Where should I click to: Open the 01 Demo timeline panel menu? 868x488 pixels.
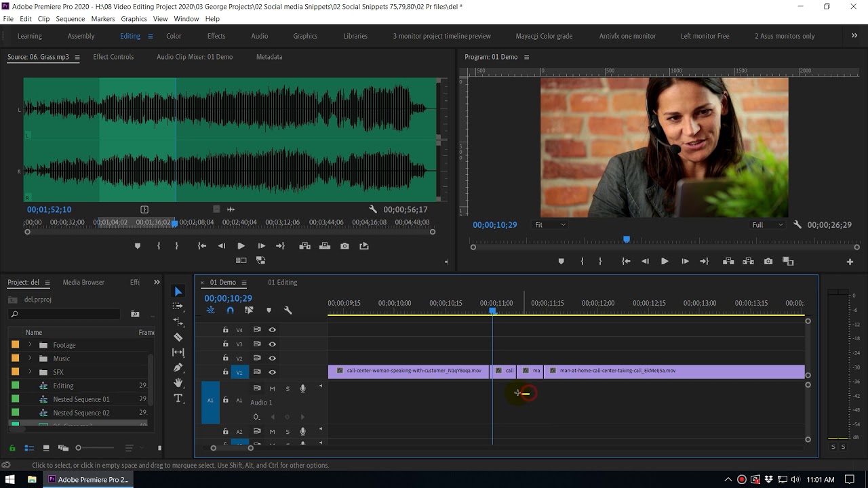(244, 283)
